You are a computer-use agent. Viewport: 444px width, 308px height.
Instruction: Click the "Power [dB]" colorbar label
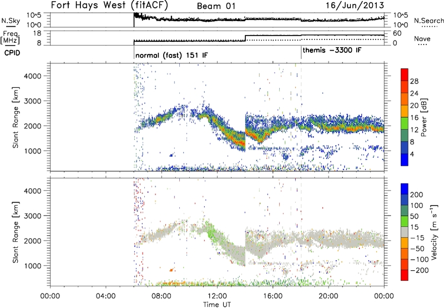point(423,117)
